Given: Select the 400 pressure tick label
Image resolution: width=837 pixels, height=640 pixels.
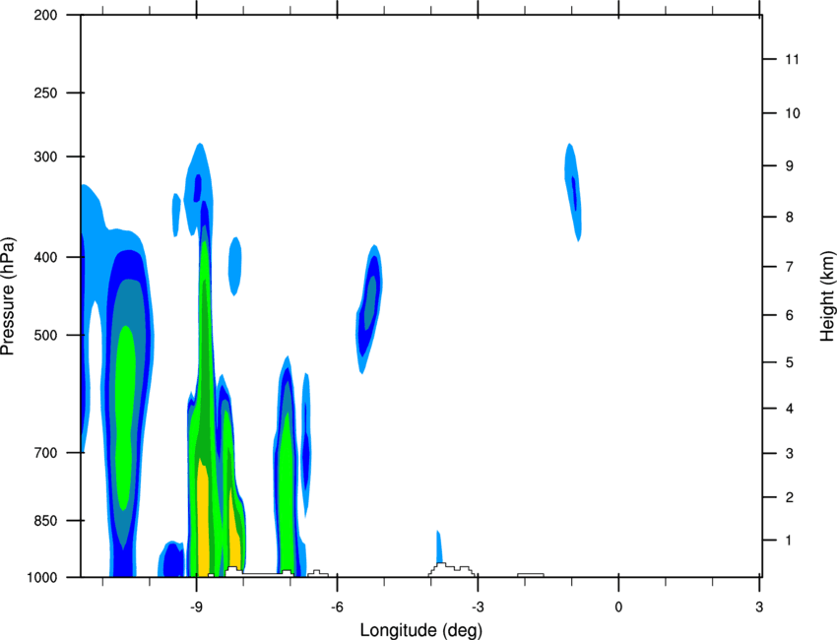Looking at the screenshot, I should pos(45,257).
